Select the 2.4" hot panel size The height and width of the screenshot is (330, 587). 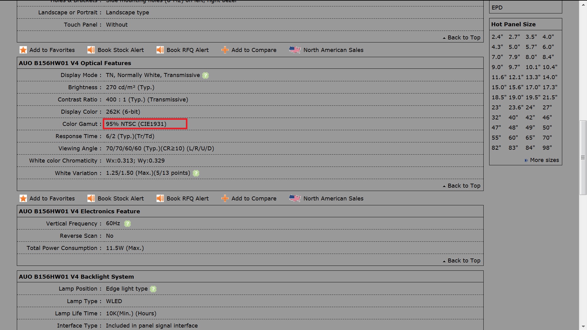pyautogui.click(x=497, y=37)
